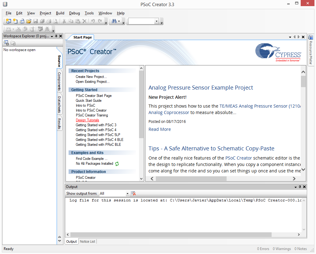Click the green refresh kit packages icon

point(117,164)
